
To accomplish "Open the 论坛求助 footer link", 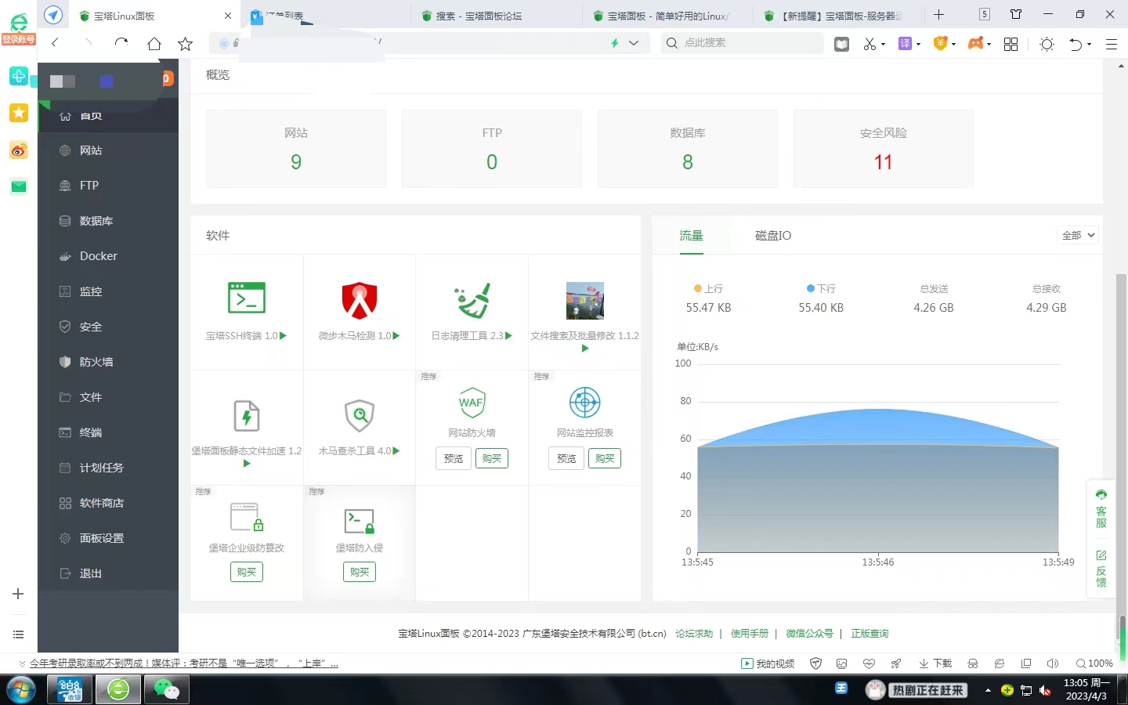I will coord(694,633).
